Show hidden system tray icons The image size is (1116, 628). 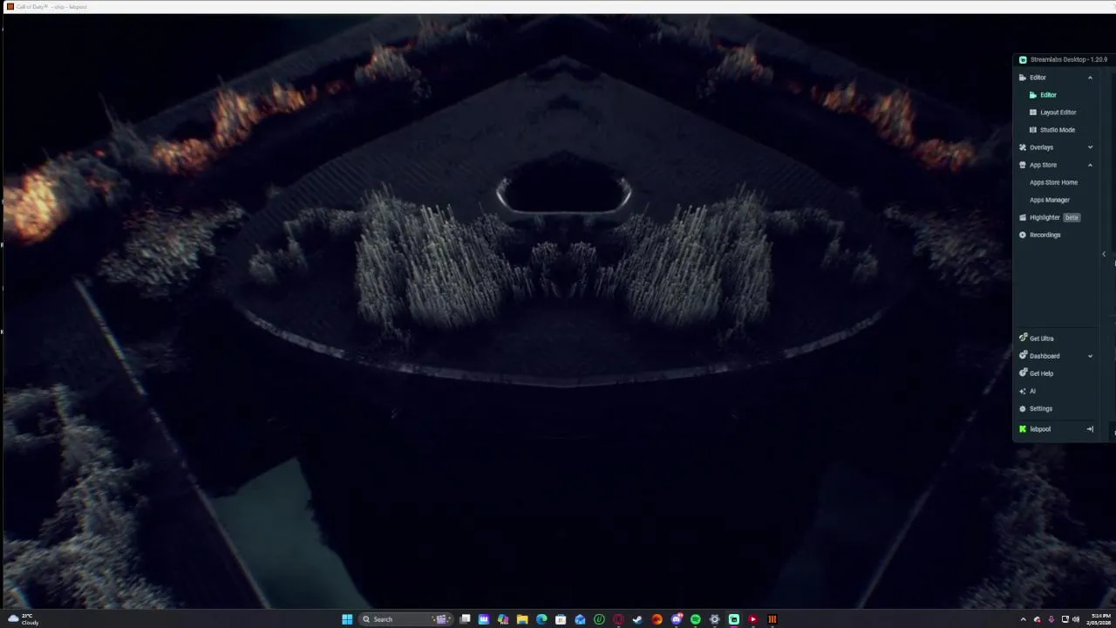pyautogui.click(x=1024, y=619)
